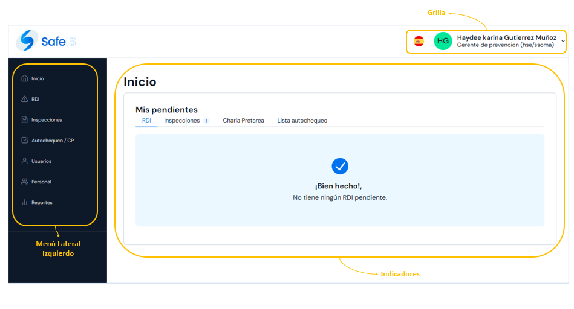
Task: Expand the user profile dropdown chevron
Action: [563, 41]
